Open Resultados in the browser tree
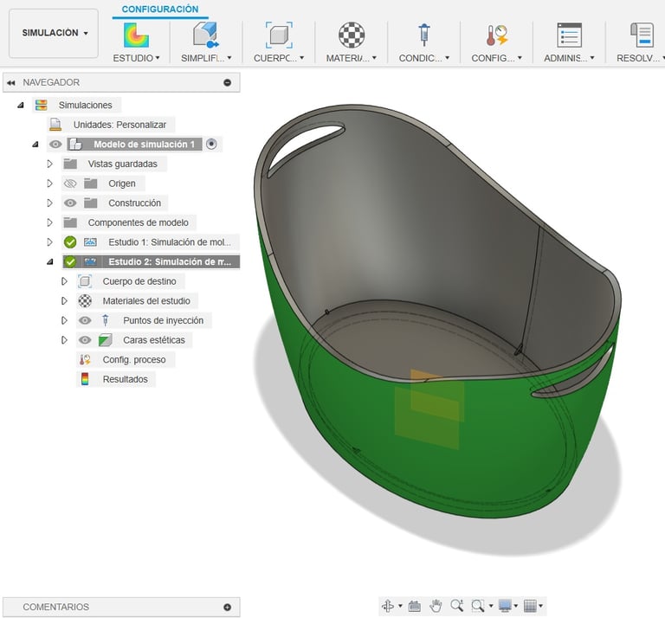This screenshot has height=618, width=665. coord(125,379)
